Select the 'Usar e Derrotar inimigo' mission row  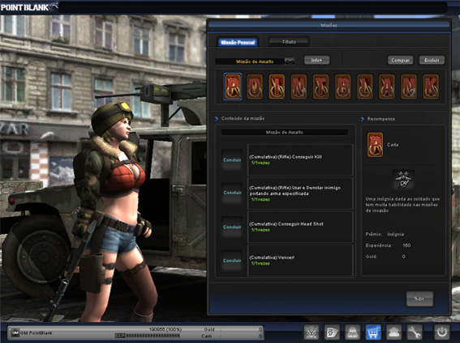tap(300, 193)
